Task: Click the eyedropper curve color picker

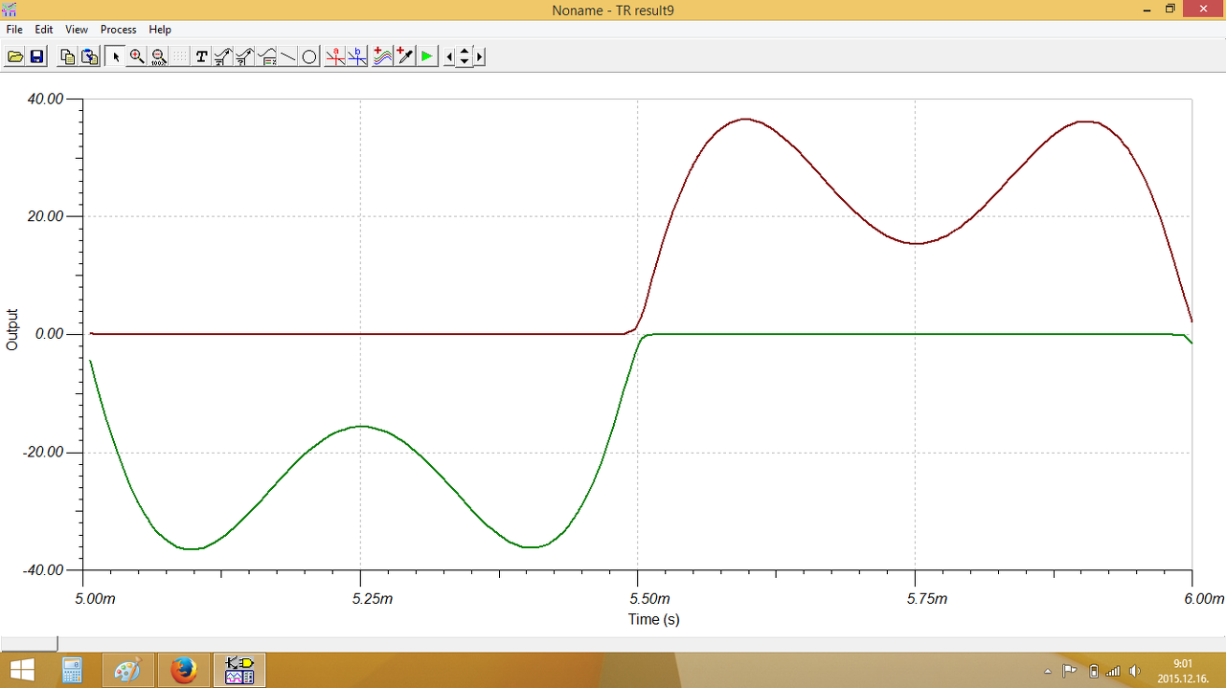Action: tap(404, 56)
